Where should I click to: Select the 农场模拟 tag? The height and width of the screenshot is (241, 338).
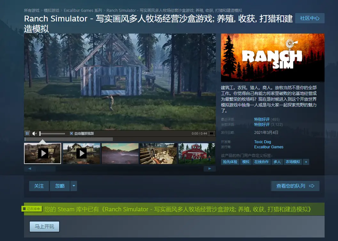pos(293,162)
